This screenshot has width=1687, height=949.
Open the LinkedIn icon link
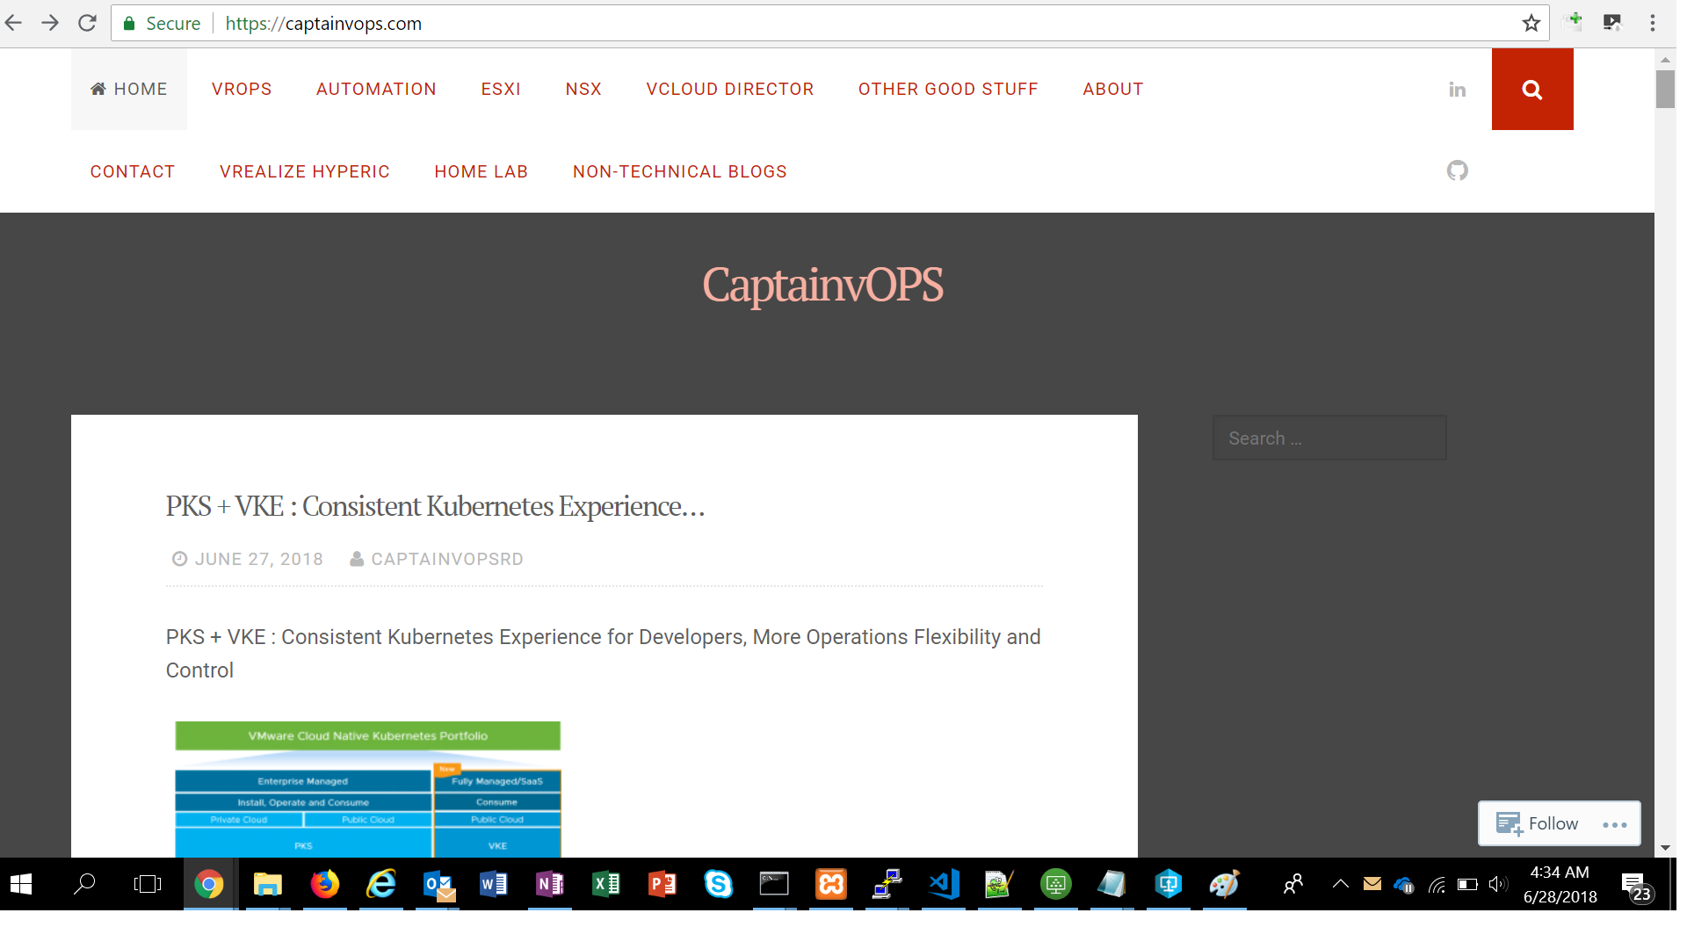coord(1457,90)
